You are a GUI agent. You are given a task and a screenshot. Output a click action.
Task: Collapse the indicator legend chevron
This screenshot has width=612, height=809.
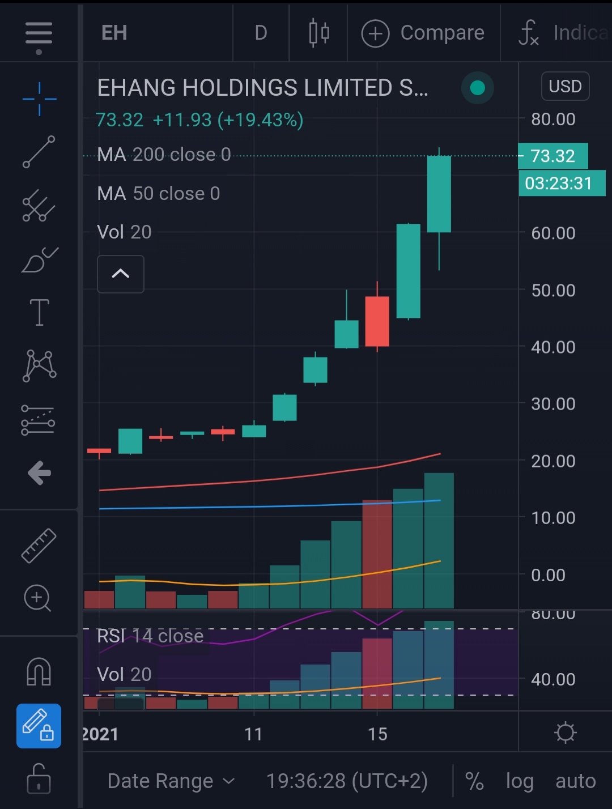pos(121,274)
